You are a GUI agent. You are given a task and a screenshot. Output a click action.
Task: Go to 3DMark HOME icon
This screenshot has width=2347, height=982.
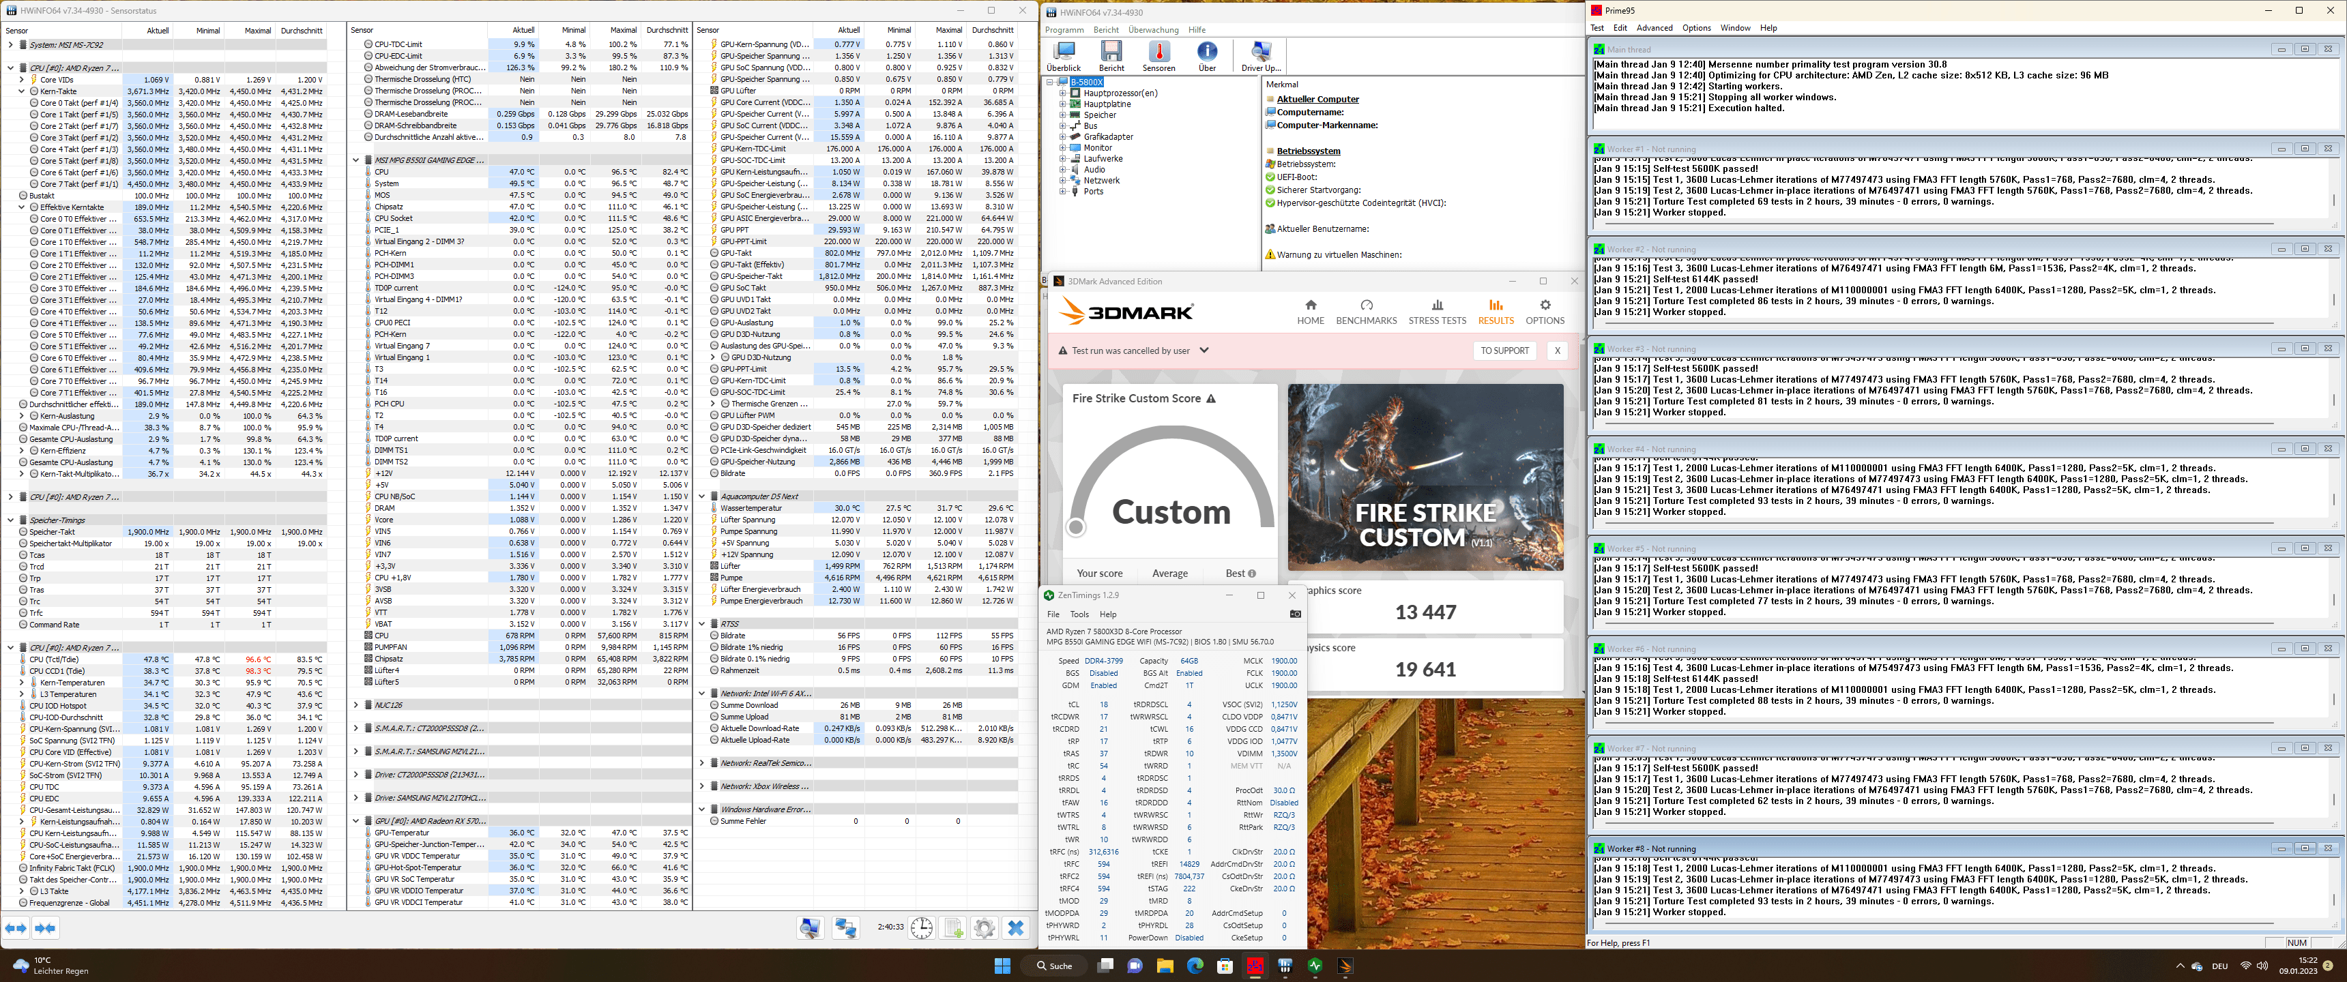point(1310,312)
